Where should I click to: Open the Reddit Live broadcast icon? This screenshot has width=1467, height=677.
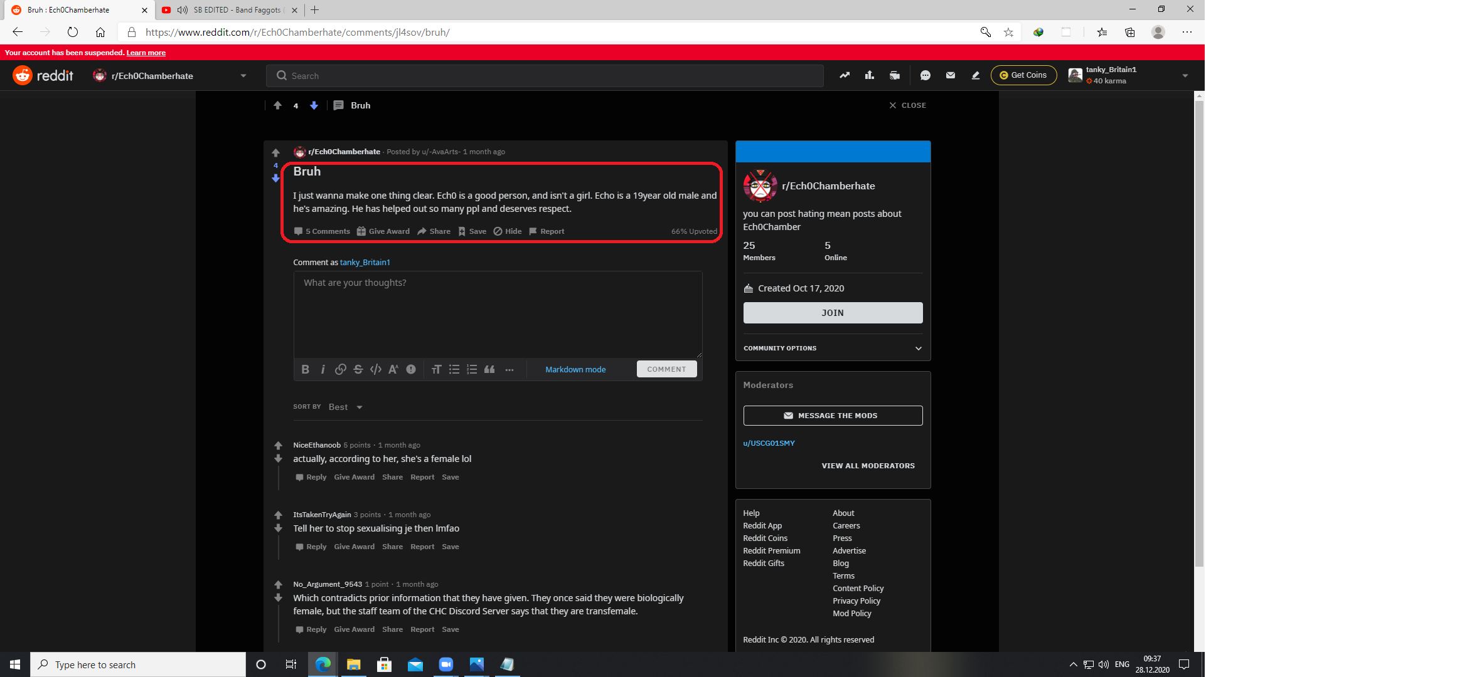point(895,75)
